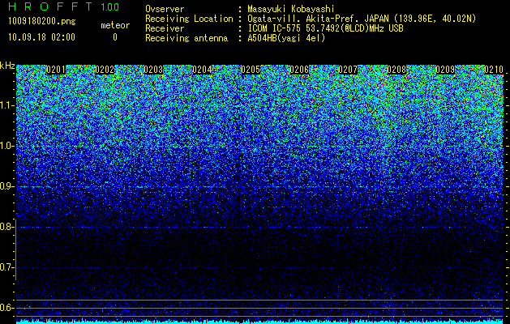Screen dimensions: 510x324
Task: Click the 0208 time marker
Action: 396,70
